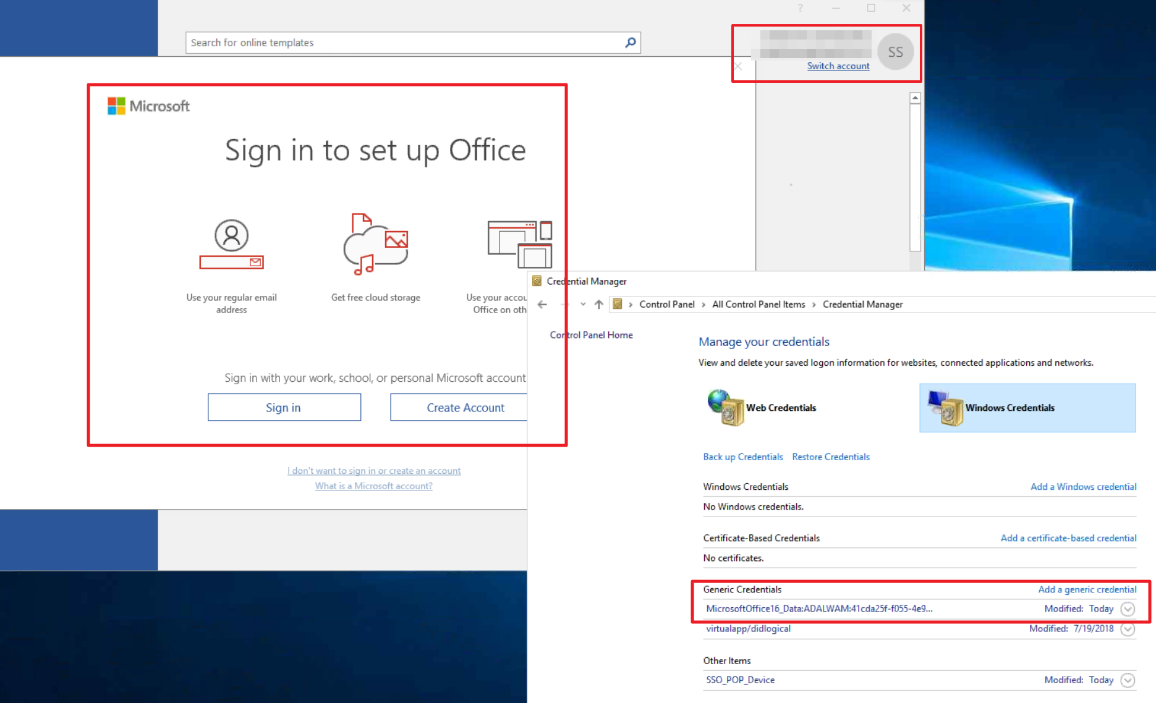Open recent locations dropdown arrow

coord(583,305)
